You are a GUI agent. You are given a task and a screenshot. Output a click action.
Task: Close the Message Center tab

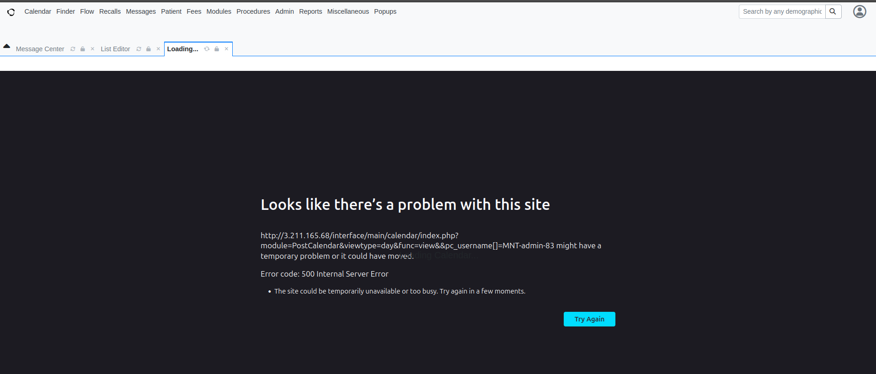pyautogui.click(x=92, y=49)
